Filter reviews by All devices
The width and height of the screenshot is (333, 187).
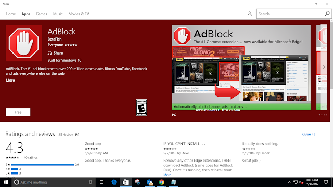point(66,135)
